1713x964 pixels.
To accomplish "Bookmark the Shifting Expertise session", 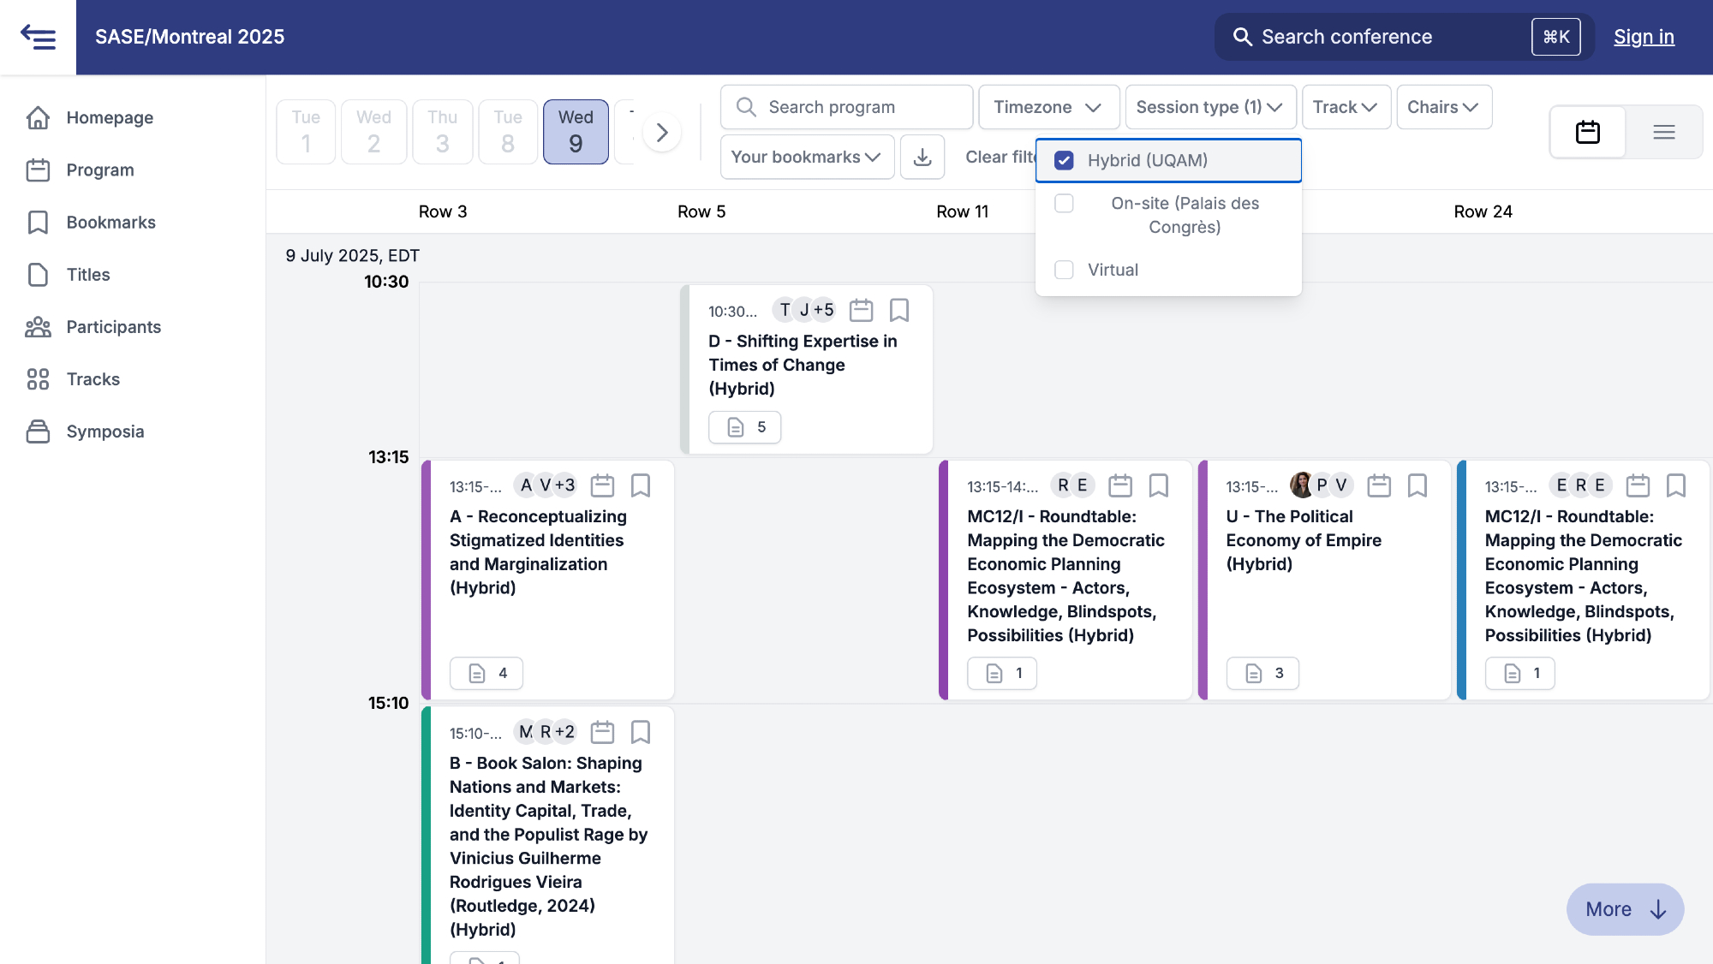I will click(x=899, y=310).
